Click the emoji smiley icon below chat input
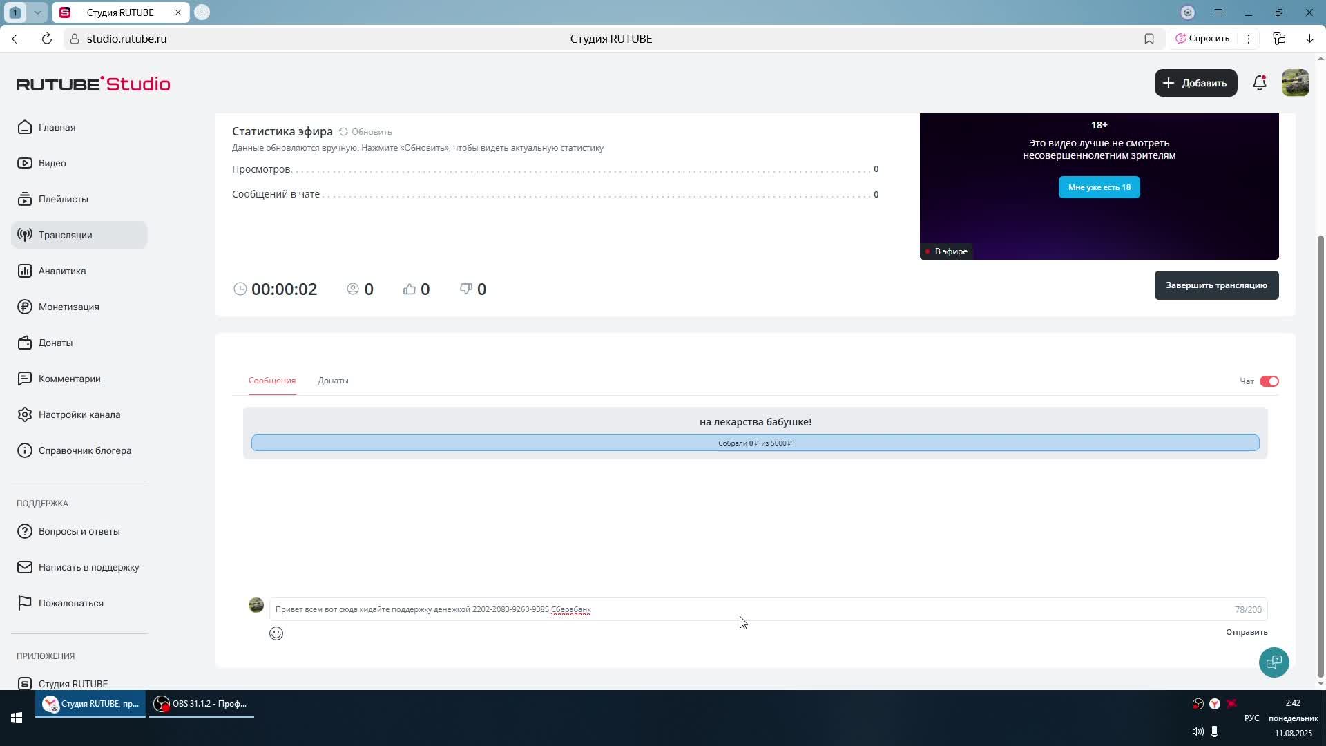This screenshot has width=1326, height=746. [x=276, y=633]
